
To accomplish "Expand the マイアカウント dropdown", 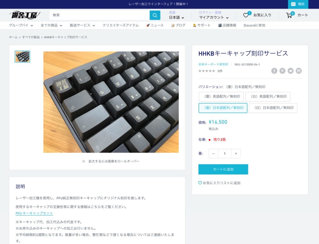I will 214,18.
